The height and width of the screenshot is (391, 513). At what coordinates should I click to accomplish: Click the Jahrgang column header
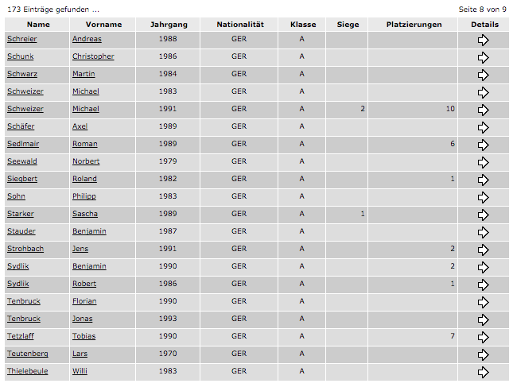tap(169, 25)
